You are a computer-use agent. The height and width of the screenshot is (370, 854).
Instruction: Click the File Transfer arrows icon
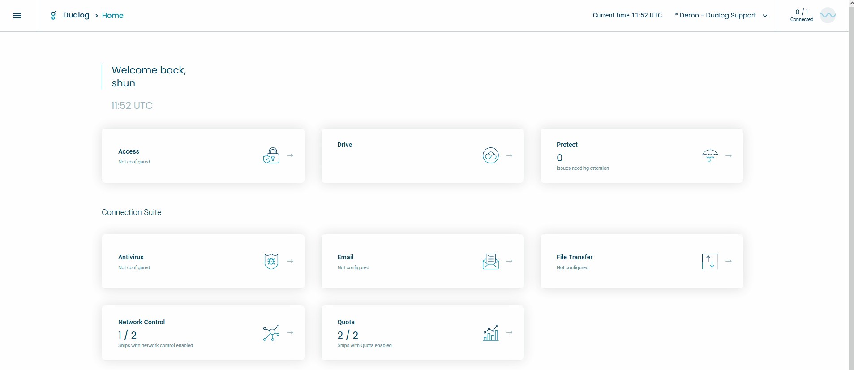(x=710, y=261)
